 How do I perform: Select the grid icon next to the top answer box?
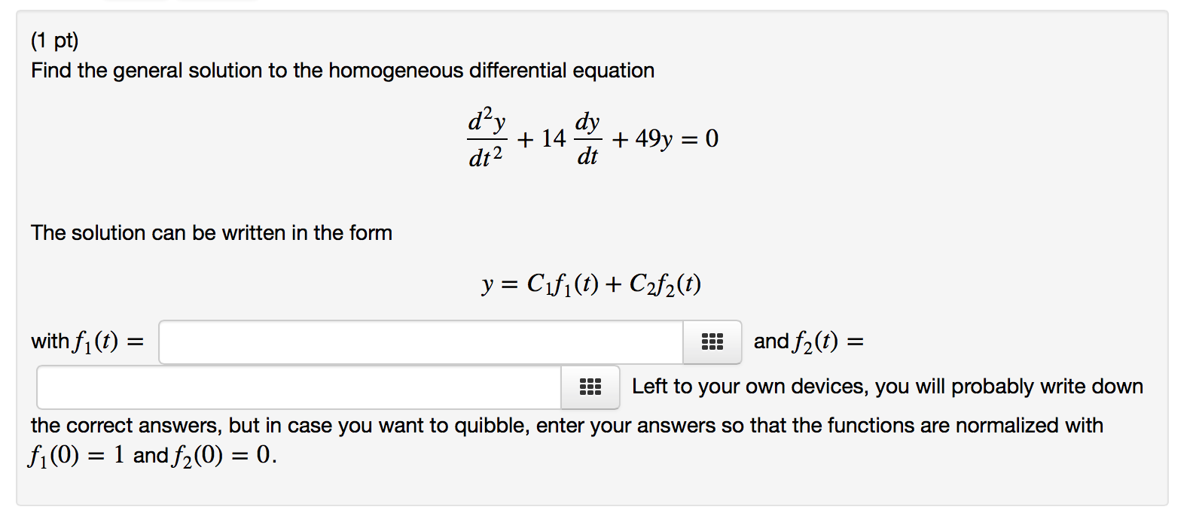pyautogui.click(x=711, y=341)
